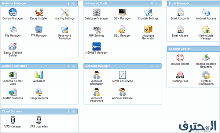Image resolution: width=220 pixels, height=133 pixels.
Task: Open the .htaccess Generator safe icon
Action: (148, 29)
